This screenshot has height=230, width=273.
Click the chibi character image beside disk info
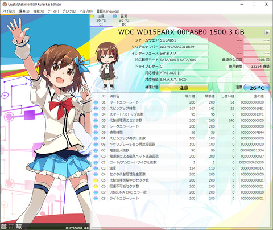107,66
